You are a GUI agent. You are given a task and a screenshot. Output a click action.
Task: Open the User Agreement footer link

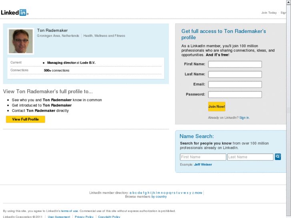(x=59, y=217)
